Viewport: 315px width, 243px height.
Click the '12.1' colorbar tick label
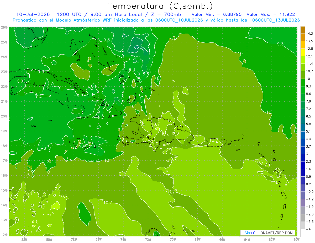tap(309, 56)
